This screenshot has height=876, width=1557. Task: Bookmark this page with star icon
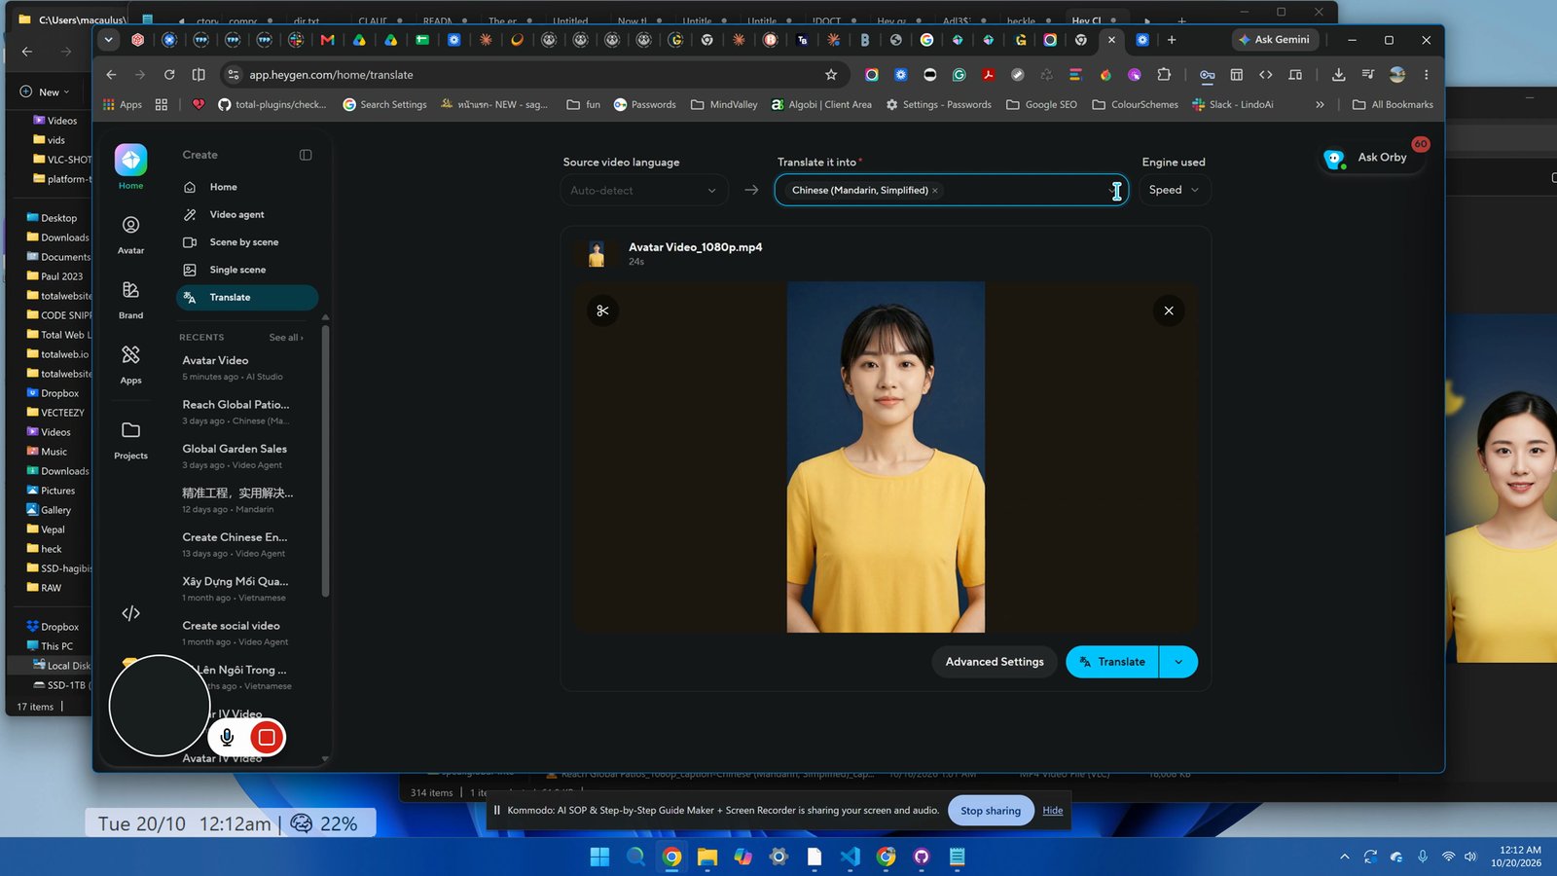pos(831,75)
